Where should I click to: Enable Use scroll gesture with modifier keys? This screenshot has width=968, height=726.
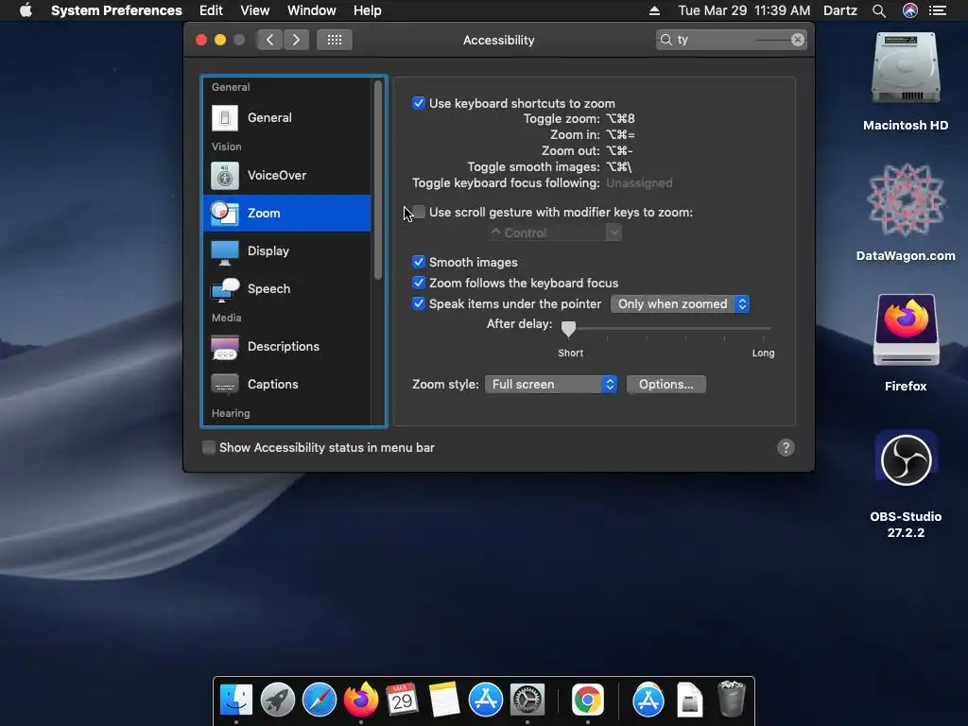click(x=419, y=212)
